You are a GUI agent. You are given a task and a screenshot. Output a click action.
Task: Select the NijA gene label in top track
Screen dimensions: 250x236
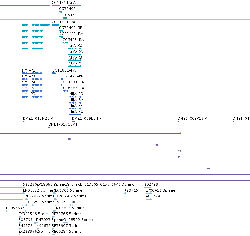[72, 3]
